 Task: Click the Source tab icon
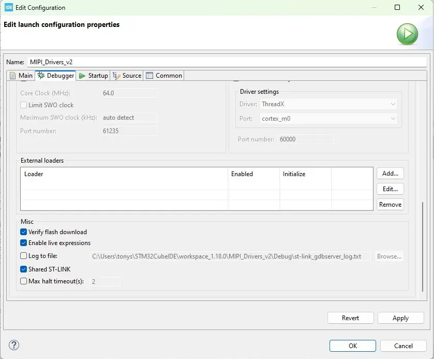pos(116,76)
